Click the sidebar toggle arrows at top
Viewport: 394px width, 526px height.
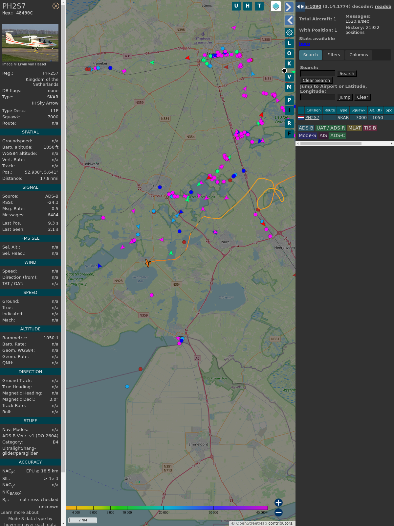(300, 7)
